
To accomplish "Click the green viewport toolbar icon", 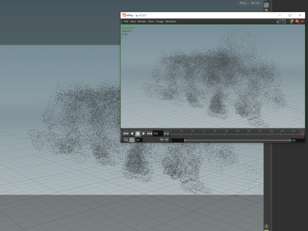I will pos(266,10).
